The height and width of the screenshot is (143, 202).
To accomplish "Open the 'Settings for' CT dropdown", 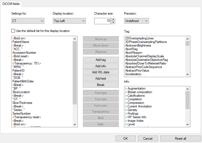I will pyautogui.click(x=28, y=21).
